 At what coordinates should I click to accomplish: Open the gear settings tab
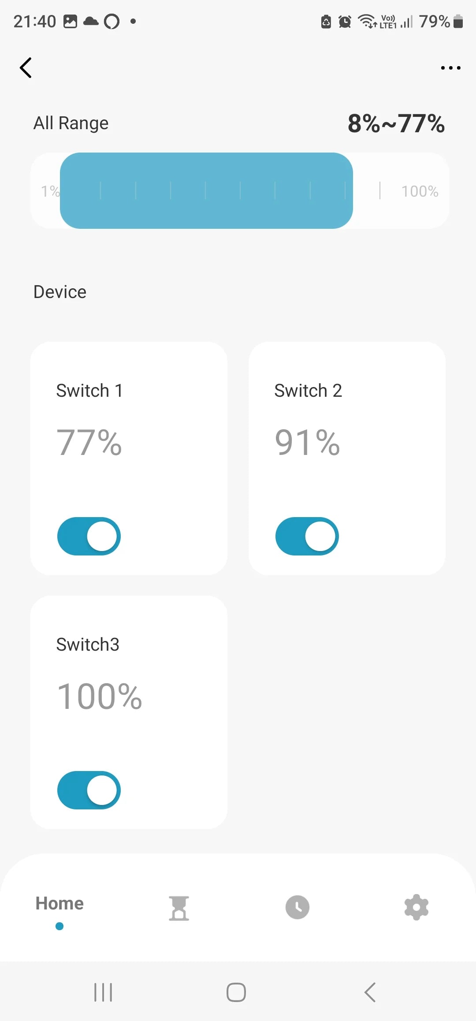click(416, 907)
